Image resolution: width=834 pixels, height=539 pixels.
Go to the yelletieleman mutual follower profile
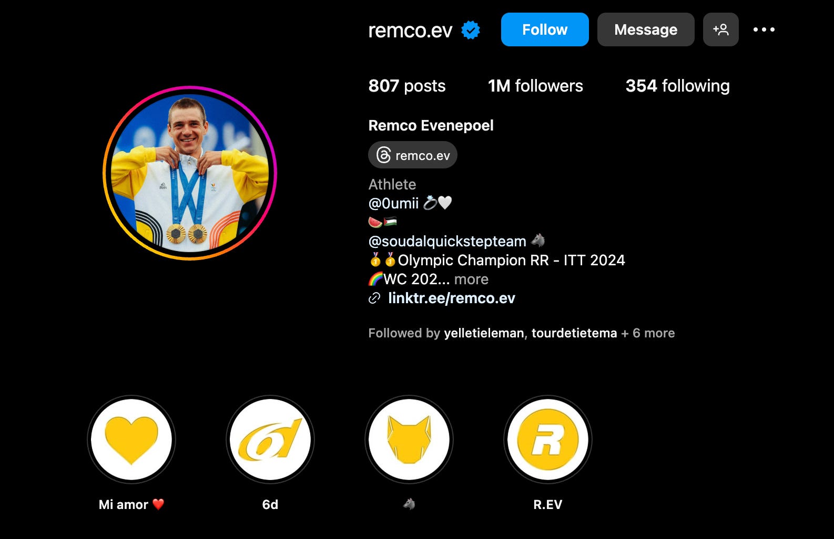coord(484,333)
